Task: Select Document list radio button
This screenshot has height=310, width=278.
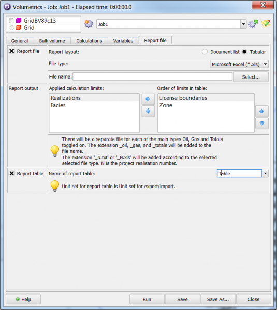Action: point(204,52)
